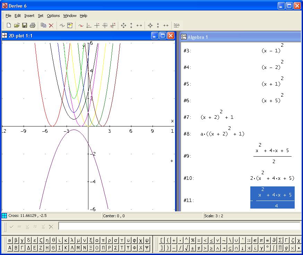Open a file with the folder icon

pyautogui.click(x=17, y=25)
